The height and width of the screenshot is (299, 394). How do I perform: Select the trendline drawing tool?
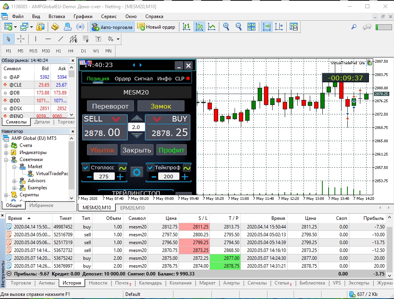pyautogui.click(x=61, y=39)
